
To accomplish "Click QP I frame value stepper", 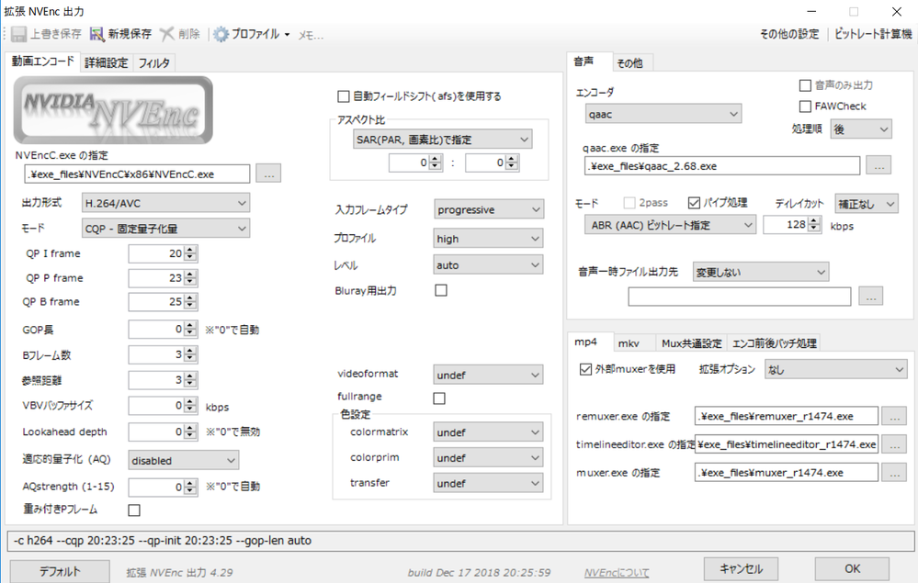I will (x=189, y=253).
